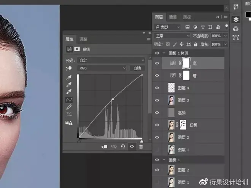Expand hidden panel tabs with double chevron
This screenshot has height=188, width=251.
coord(218,17)
